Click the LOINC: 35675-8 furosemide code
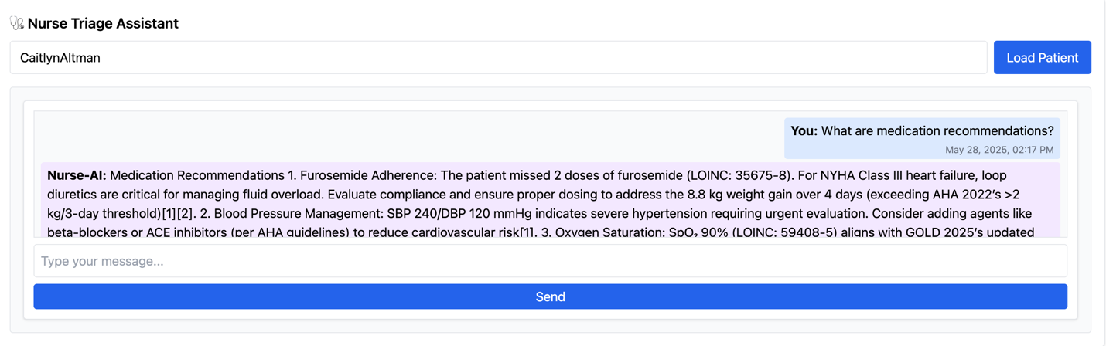The height and width of the screenshot is (349, 1106). tap(739, 175)
